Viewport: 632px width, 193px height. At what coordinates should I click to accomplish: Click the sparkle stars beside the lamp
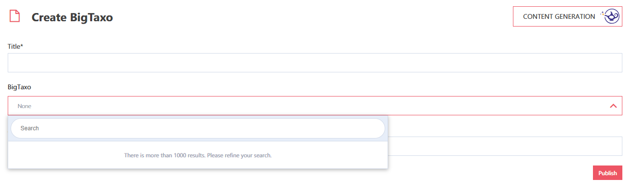(x=603, y=14)
